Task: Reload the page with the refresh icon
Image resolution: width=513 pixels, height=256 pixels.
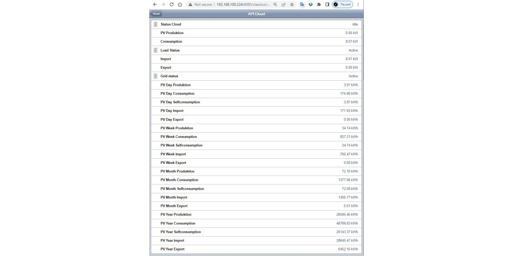Action: point(171,4)
